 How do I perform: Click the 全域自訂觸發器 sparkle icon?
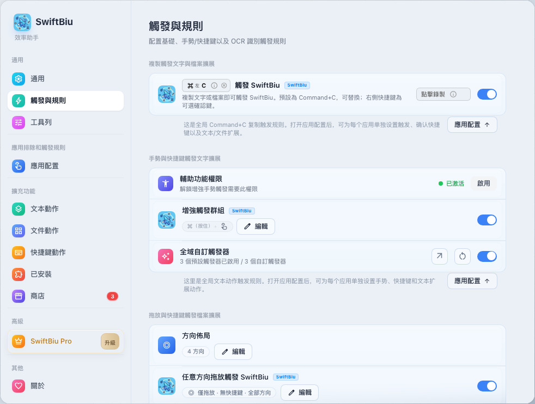pyautogui.click(x=166, y=256)
